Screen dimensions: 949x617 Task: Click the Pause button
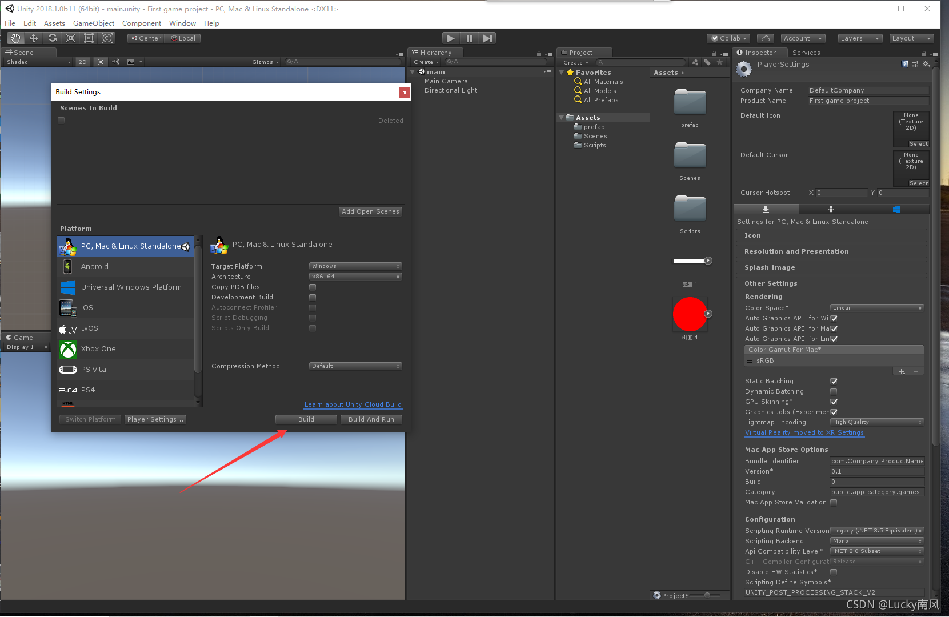[x=469, y=38]
